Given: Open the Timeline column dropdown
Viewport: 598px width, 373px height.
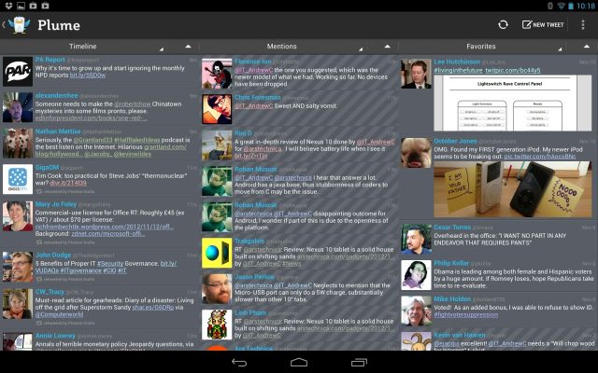Looking at the screenshot, I should 83,47.
